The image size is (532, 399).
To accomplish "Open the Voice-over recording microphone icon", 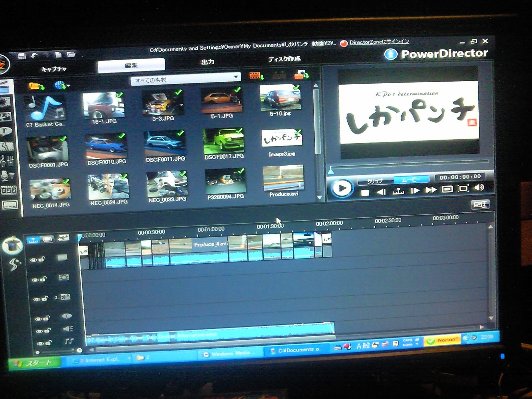I will 7,176.
